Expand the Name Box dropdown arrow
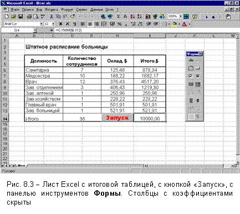Screen dimensions: 240x214 [35, 30]
